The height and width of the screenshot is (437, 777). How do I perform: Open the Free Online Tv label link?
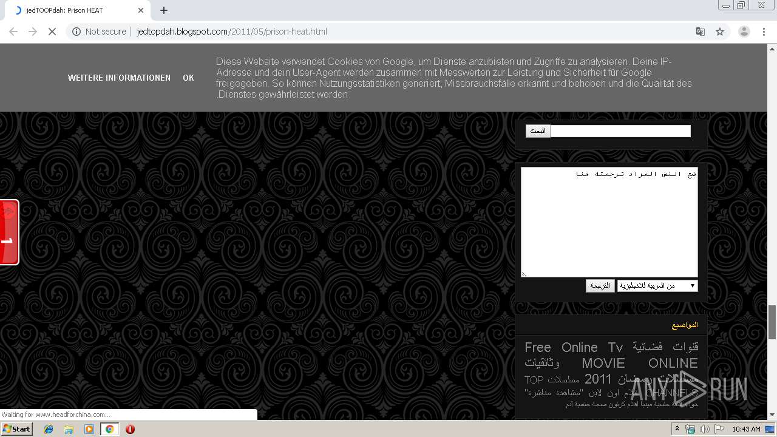[x=574, y=347]
